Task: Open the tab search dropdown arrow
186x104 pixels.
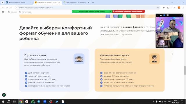Action: click(2, 2)
